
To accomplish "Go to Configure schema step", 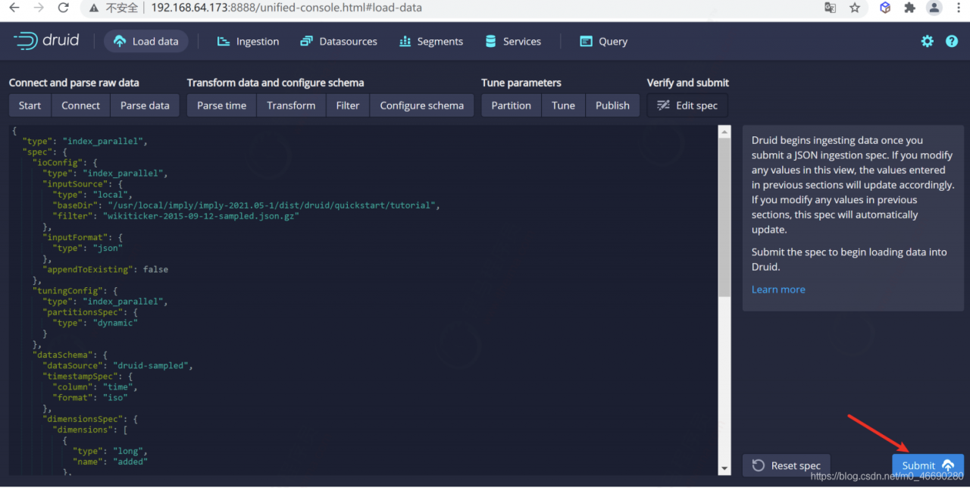I will pos(421,105).
